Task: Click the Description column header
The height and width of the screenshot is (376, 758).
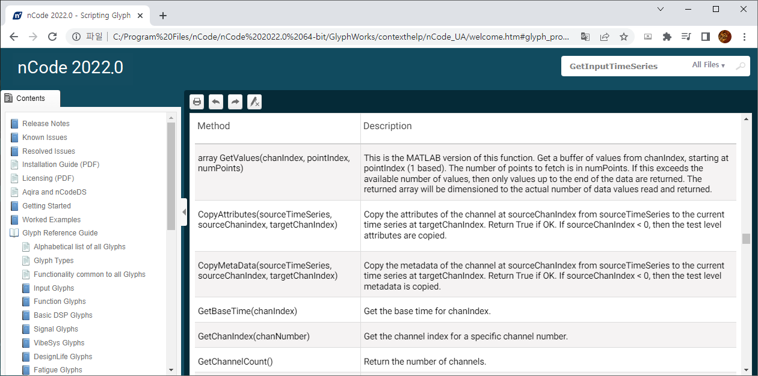Action: click(x=388, y=126)
